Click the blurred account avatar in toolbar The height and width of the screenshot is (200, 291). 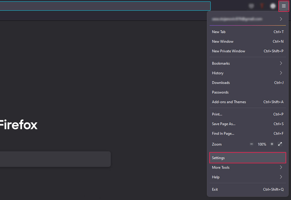(x=273, y=6)
